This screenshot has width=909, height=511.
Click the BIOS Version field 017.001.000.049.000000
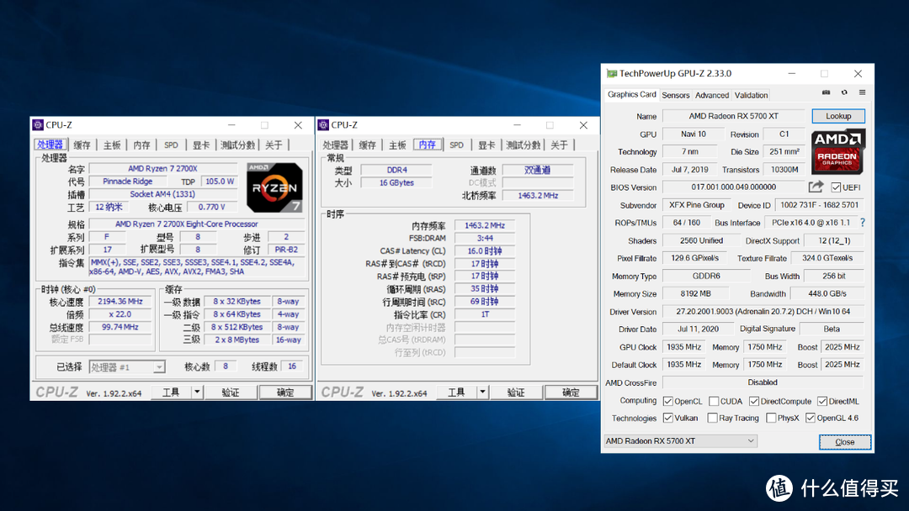point(733,187)
